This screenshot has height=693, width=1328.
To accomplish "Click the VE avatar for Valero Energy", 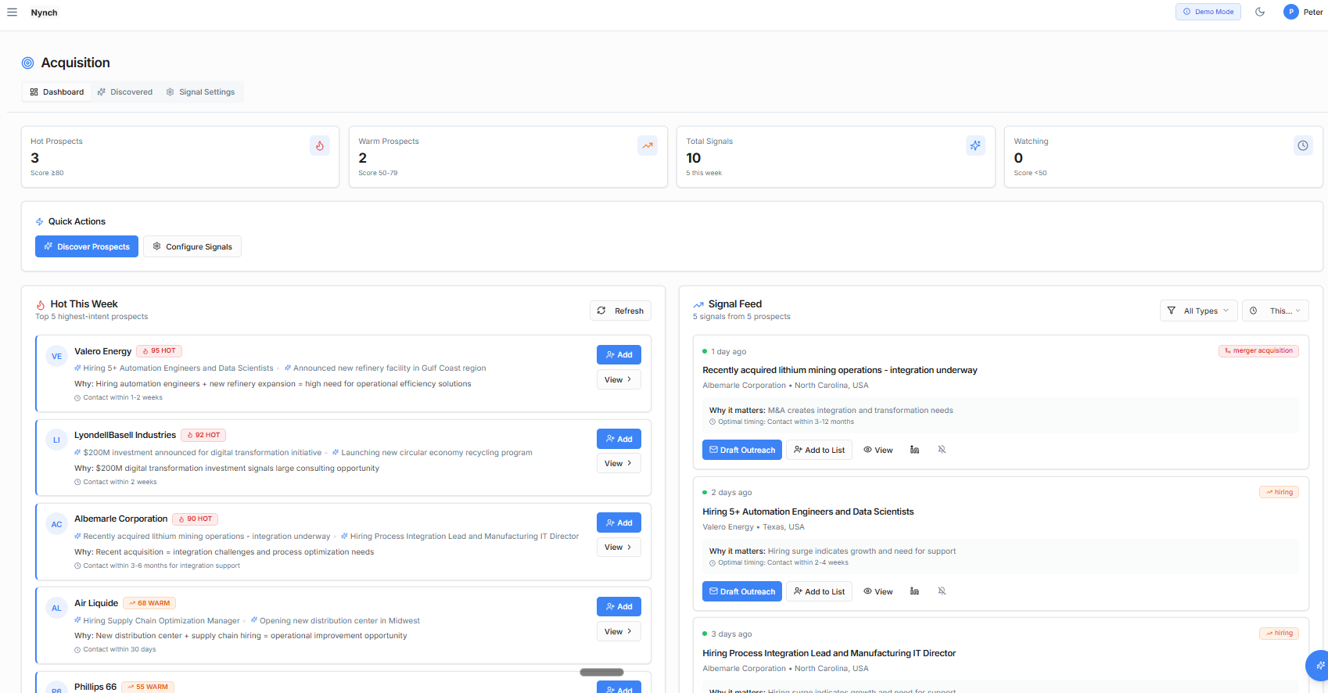I will (56, 356).
